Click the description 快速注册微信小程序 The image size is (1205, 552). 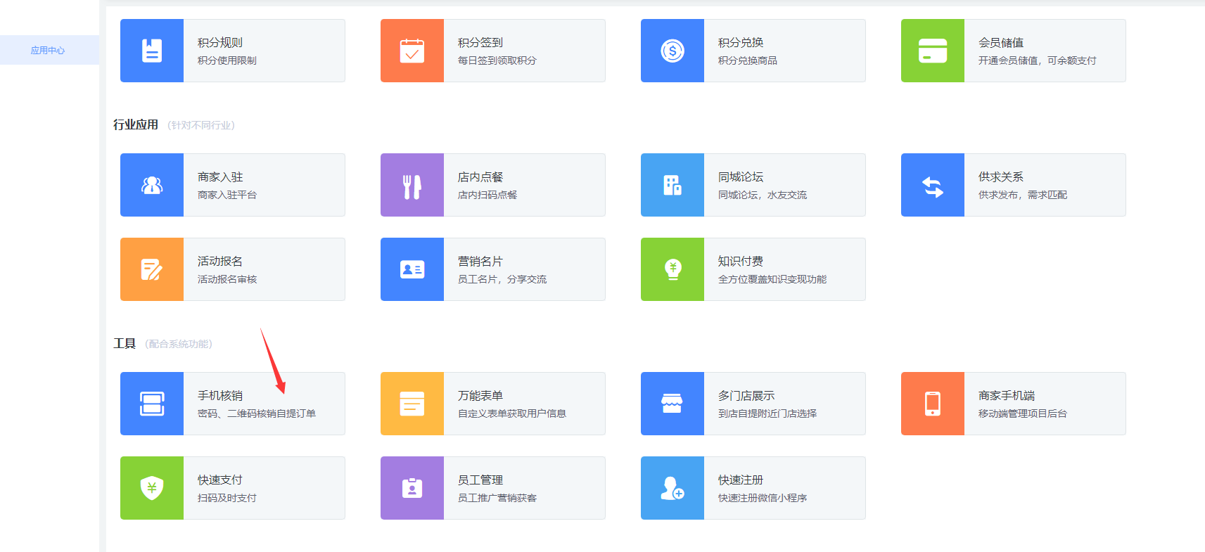pyautogui.click(x=763, y=498)
